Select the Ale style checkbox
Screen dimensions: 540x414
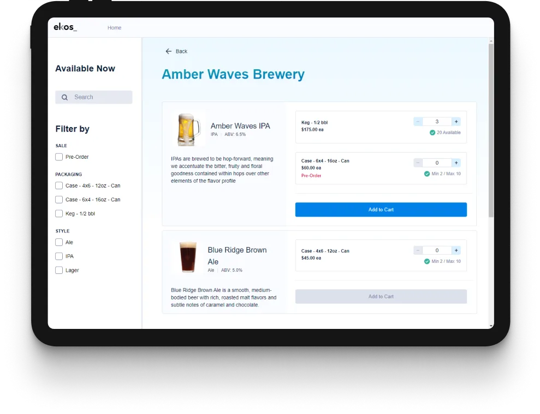pos(59,242)
